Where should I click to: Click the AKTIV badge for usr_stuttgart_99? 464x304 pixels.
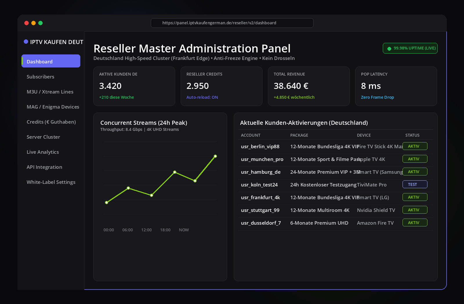point(415,210)
